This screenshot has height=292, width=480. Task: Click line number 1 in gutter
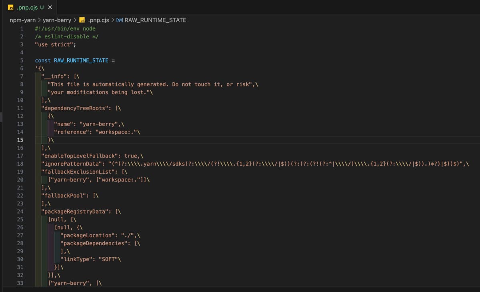tap(22, 29)
